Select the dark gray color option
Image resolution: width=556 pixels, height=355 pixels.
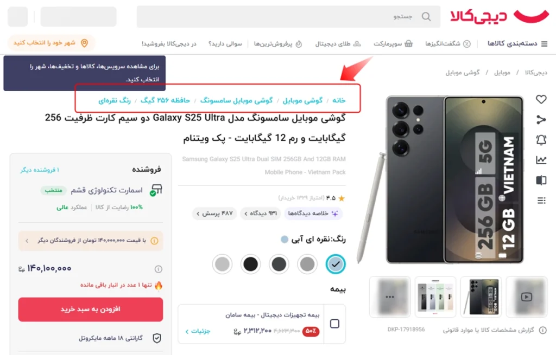pyautogui.click(x=279, y=264)
